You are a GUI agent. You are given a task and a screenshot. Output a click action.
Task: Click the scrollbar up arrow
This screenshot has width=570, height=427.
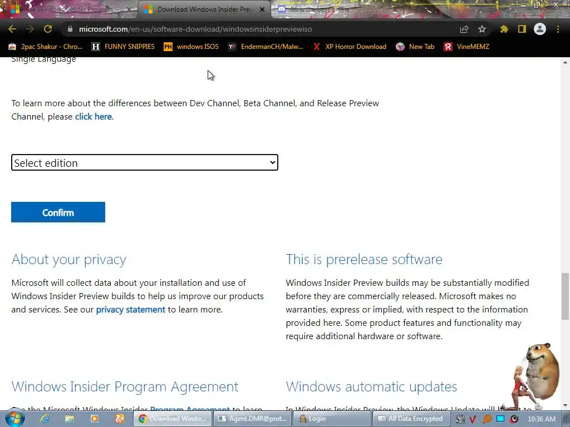[x=565, y=62]
